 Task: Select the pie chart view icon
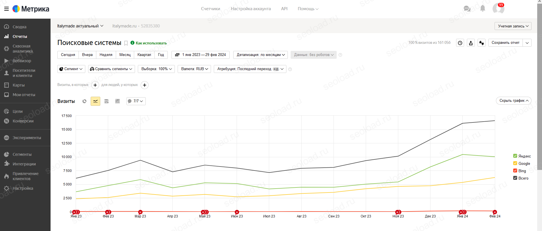point(84,101)
